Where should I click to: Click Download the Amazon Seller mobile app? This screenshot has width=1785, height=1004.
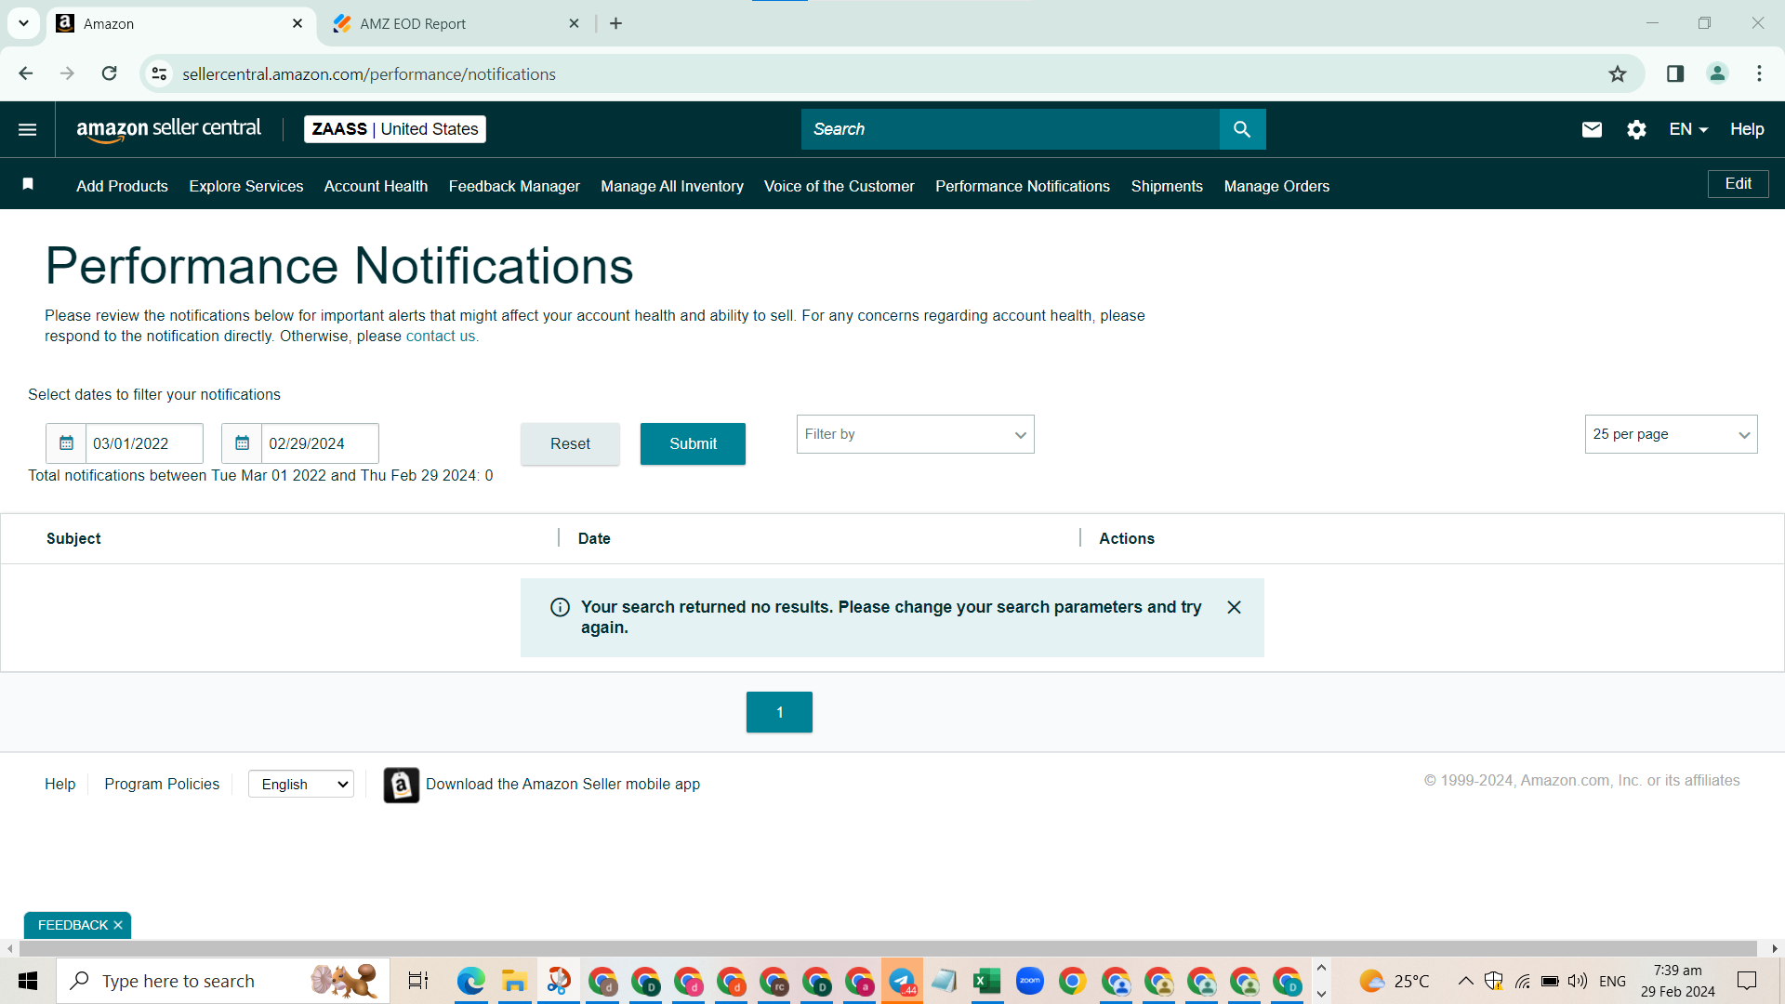(x=562, y=784)
